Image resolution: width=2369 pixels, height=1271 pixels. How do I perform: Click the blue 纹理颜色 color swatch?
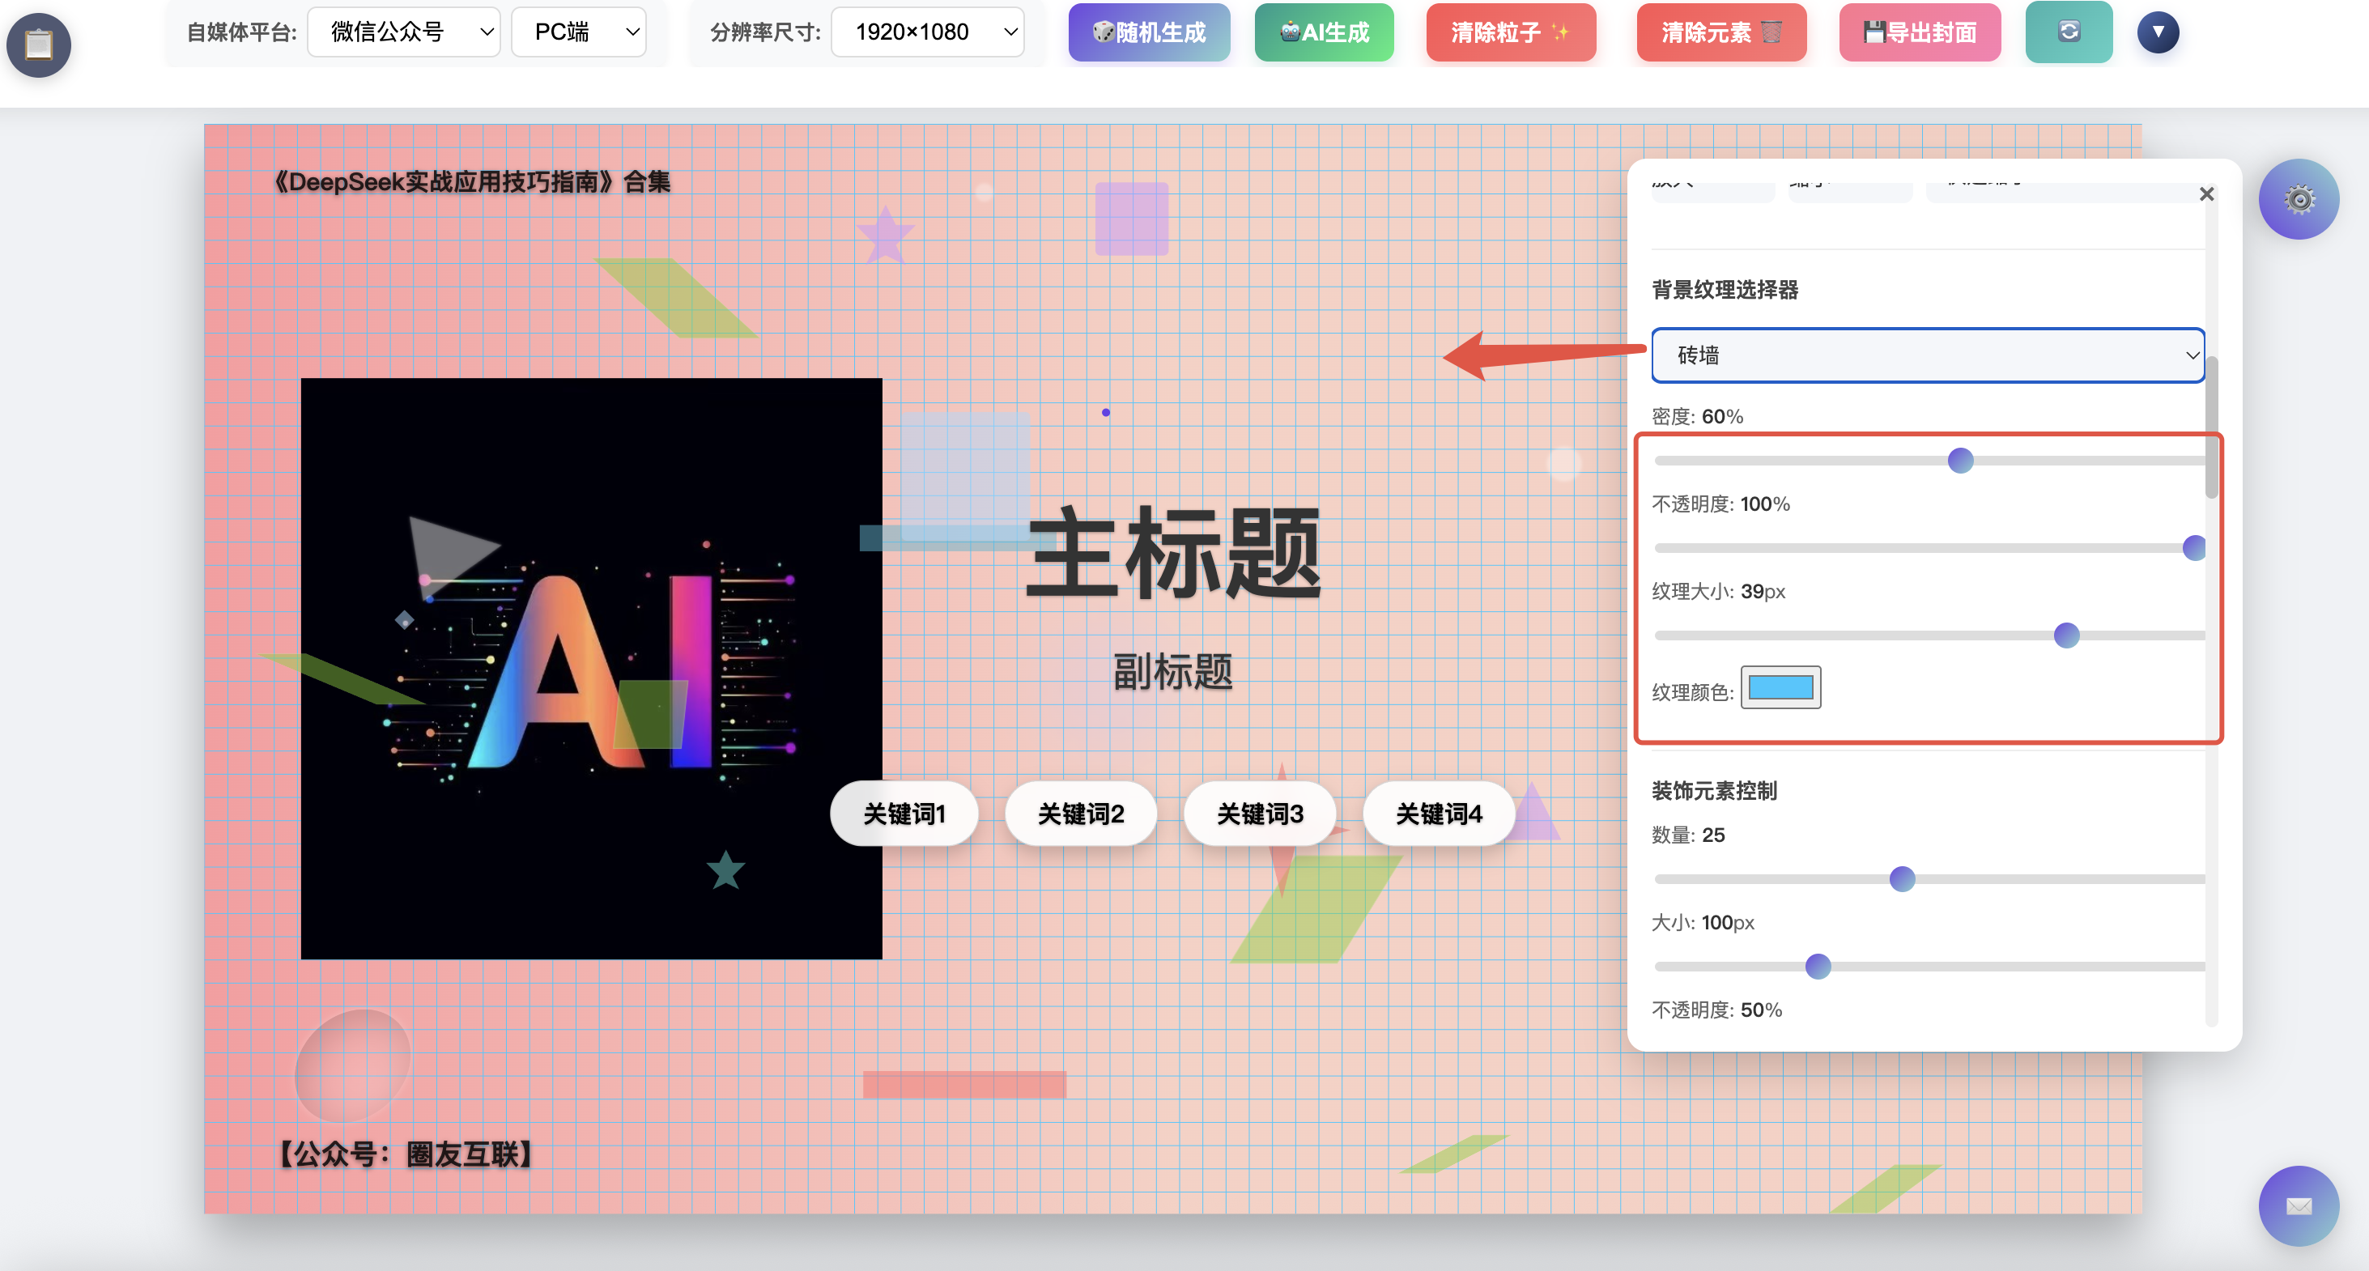[x=1780, y=688]
